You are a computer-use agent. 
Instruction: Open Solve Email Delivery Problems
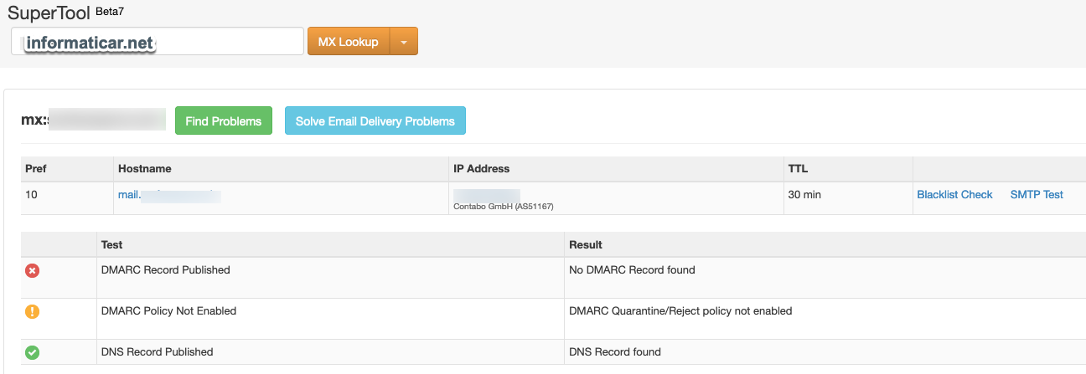point(375,120)
